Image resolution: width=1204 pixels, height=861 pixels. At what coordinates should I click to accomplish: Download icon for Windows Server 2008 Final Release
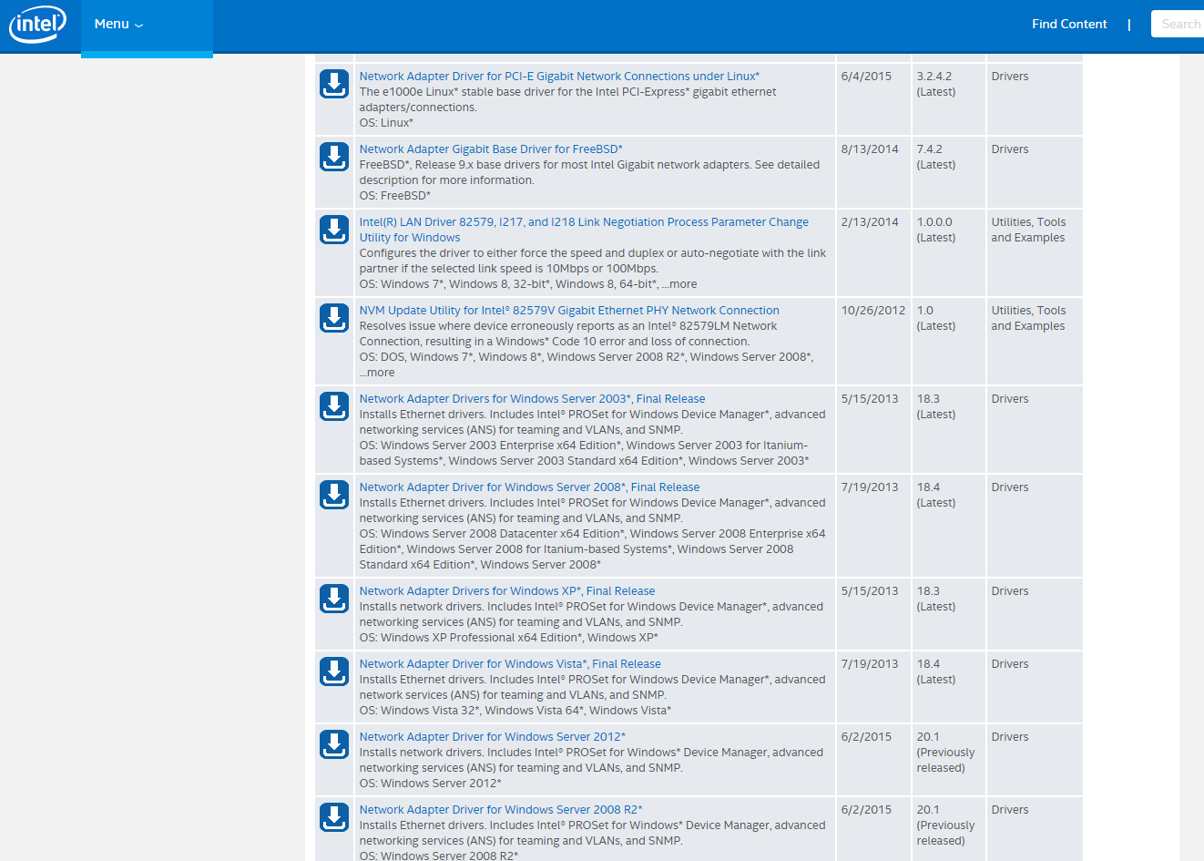(334, 495)
